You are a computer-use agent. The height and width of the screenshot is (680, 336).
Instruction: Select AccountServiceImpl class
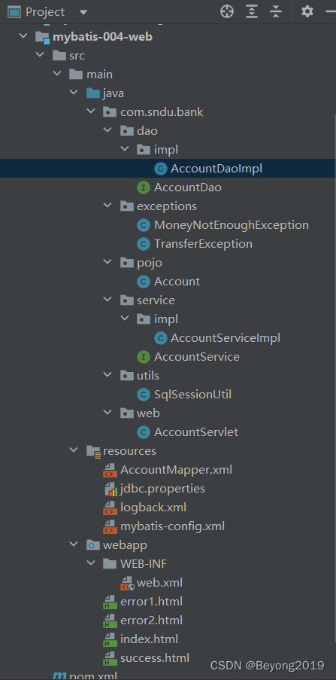[x=226, y=338]
